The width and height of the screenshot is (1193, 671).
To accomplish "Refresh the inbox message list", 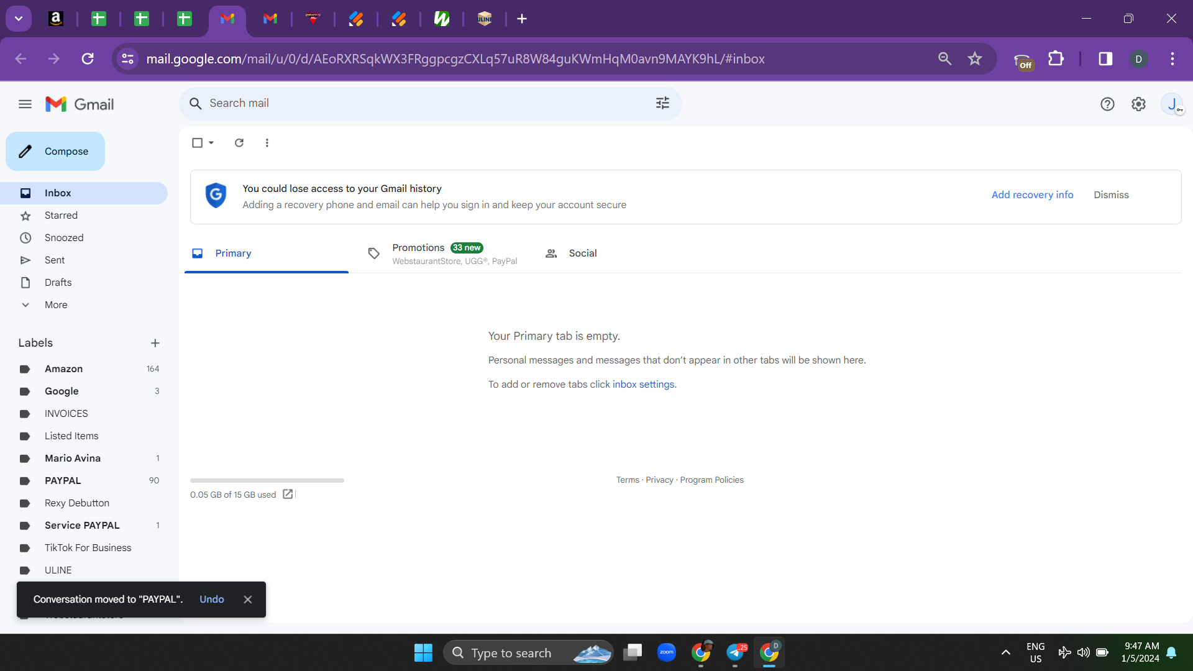I will pos(239,143).
